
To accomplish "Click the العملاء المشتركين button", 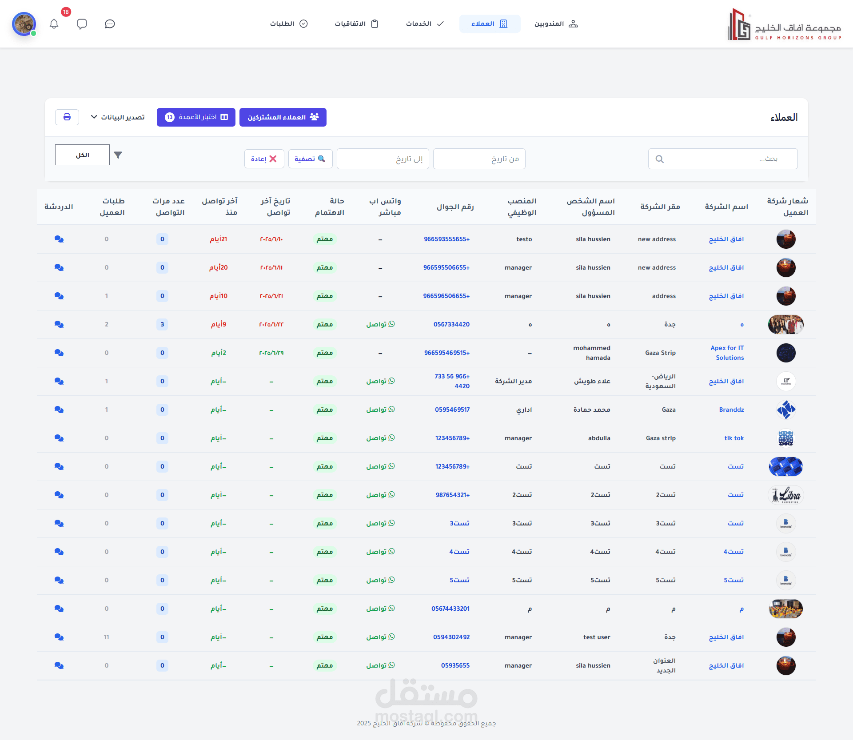I will tap(283, 117).
